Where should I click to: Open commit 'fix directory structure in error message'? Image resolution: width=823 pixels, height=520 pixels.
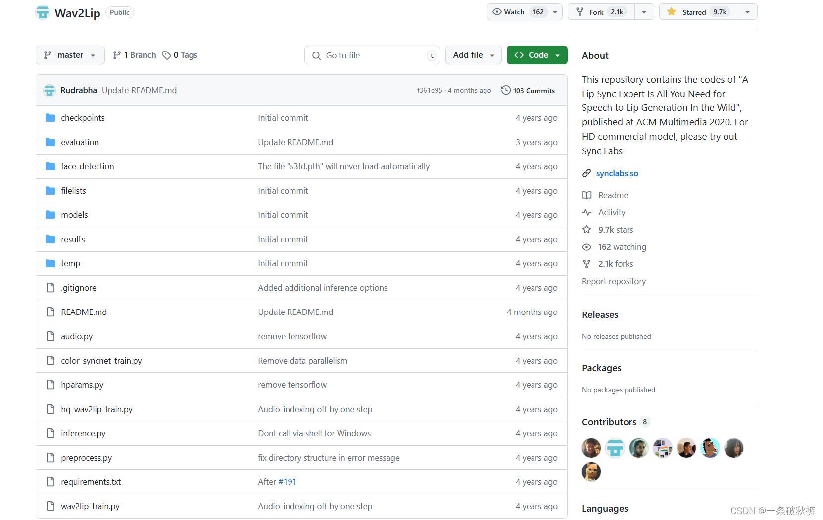[x=329, y=458]
